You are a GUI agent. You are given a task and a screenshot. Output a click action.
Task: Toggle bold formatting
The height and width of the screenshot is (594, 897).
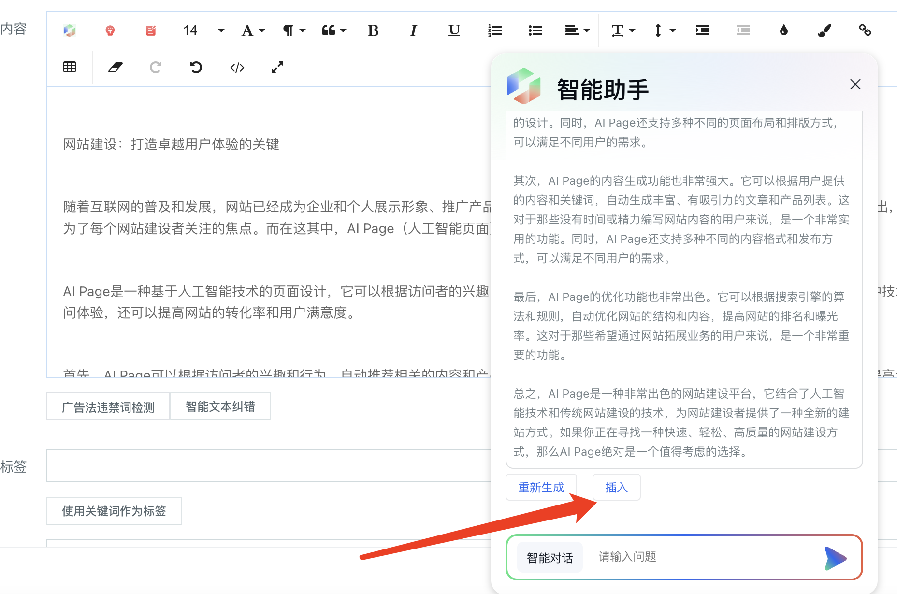click(x=373, y=30)
